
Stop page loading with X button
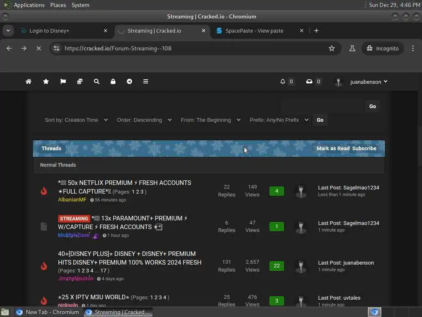39,48
